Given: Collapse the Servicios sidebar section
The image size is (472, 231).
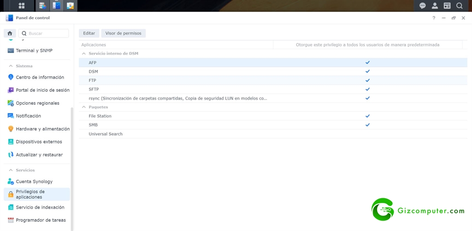Looking at the screenshot, I should [x=11, y=170].
